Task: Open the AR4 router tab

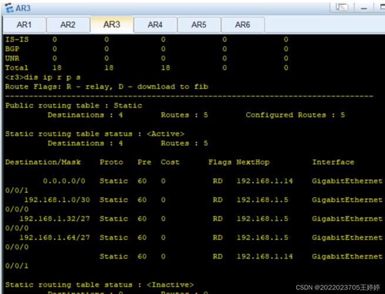Action: (155, 25)
